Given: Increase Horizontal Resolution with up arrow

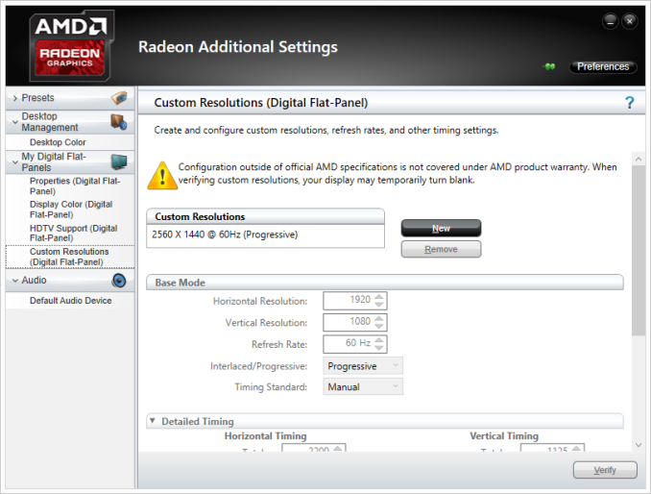Looking at the screenshot, I should coord(378,297).
